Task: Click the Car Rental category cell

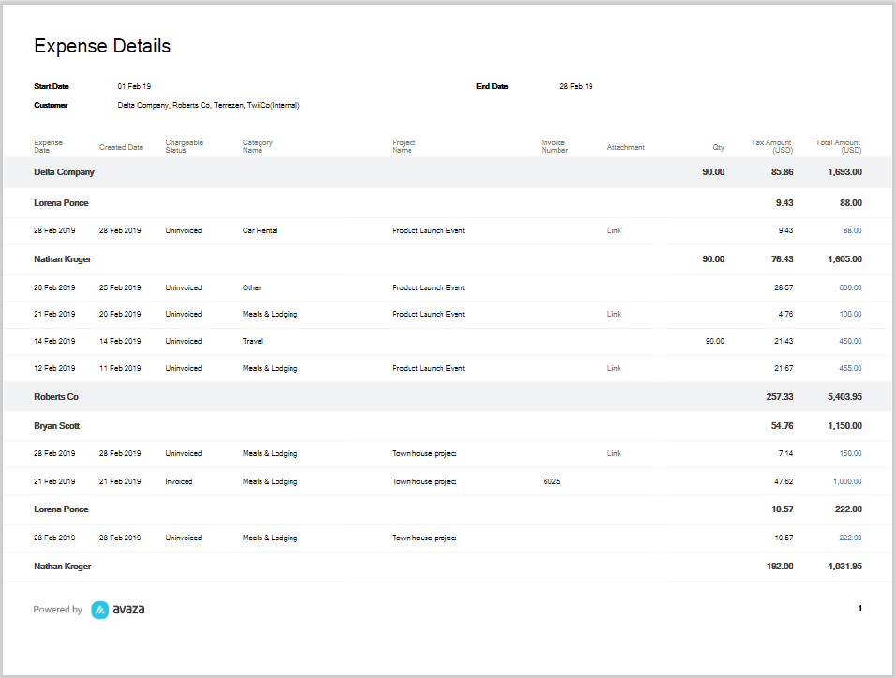Action: coord(260,230)
